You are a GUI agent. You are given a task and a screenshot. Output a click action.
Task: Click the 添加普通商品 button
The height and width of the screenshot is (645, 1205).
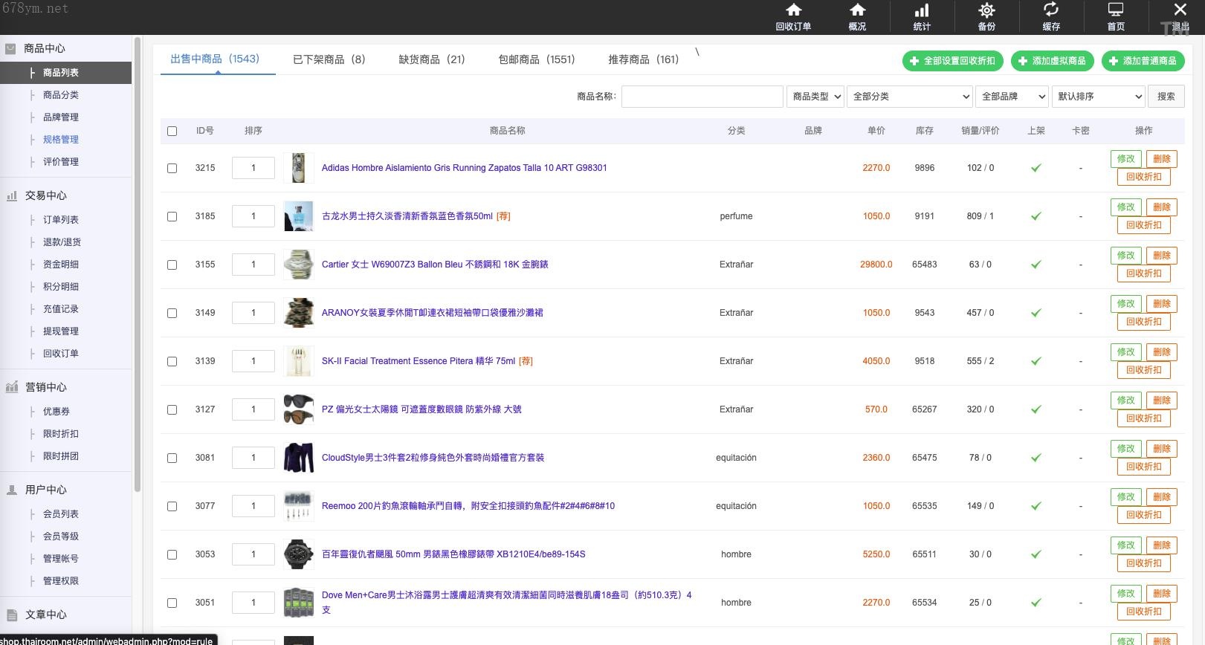pyautogui.click(x=1143, y=61)
